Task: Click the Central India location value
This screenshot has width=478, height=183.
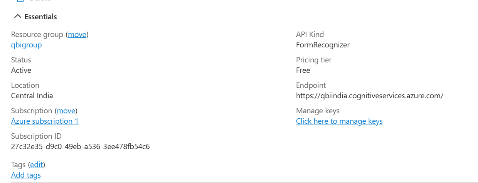Action: click(32, 96)
